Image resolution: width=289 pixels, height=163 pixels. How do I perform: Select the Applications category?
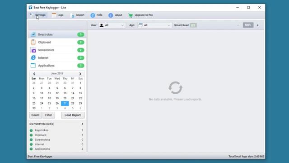click(x=57, y=66)
